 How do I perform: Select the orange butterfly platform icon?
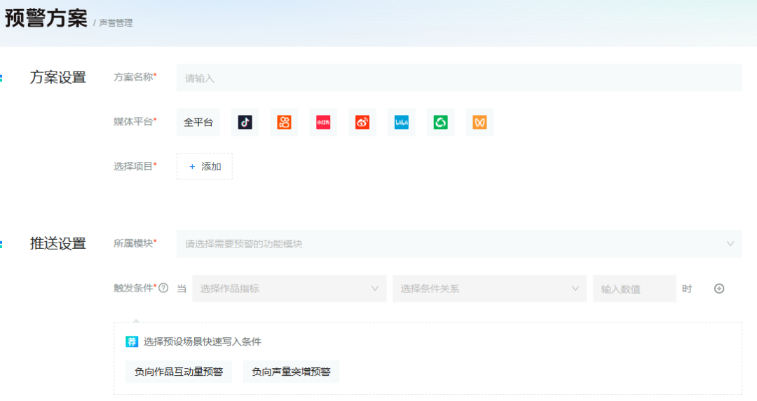(x=480, y=122)
